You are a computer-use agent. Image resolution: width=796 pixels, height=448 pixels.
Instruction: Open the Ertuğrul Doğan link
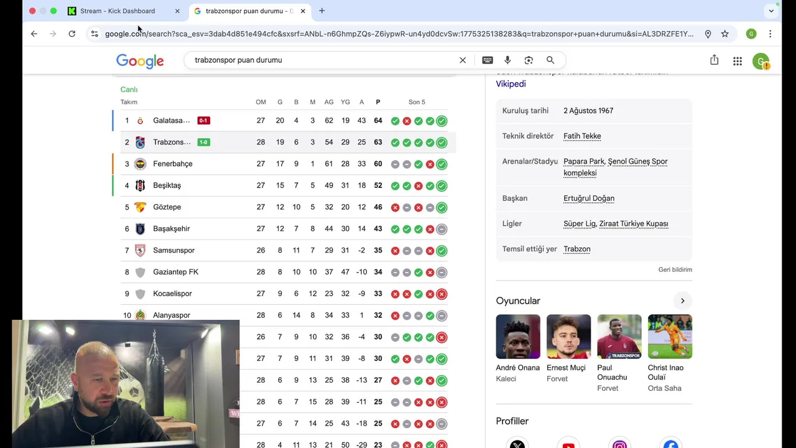[x=589, y=198]
